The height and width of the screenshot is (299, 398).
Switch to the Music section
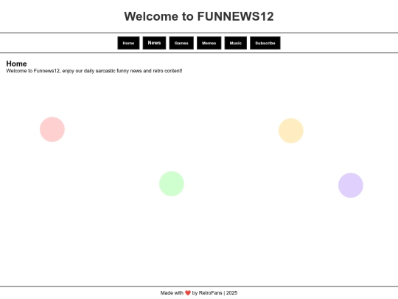[236, 43]
